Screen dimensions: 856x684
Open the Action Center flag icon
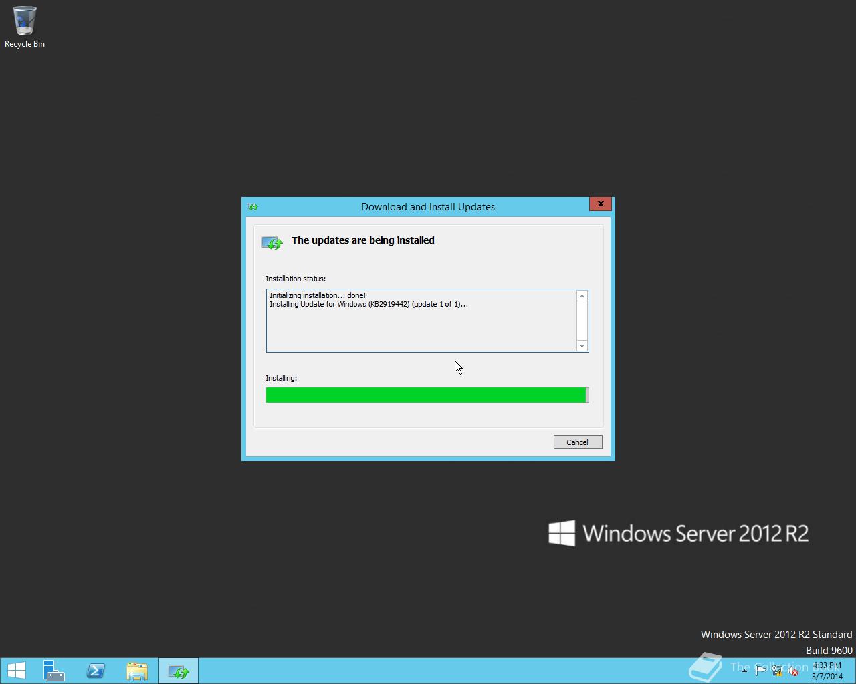click(760, 671)
